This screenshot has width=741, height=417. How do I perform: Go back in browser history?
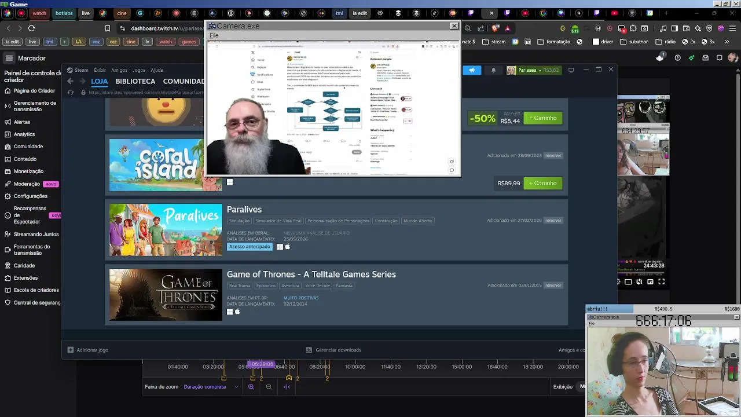click(x=8, y=28)
